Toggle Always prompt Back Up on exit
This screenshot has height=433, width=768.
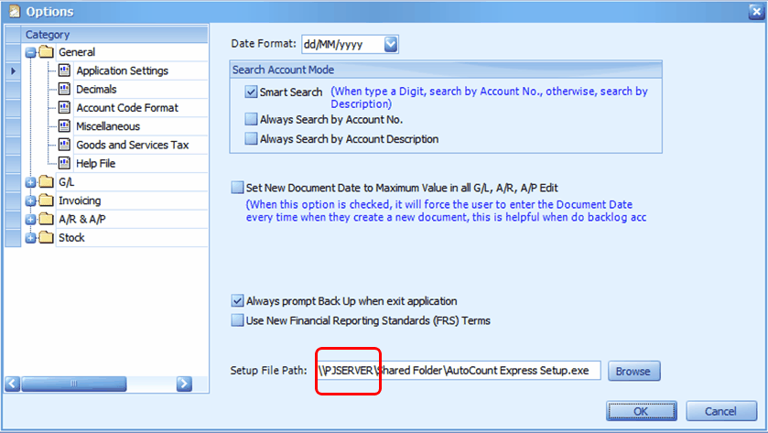click(x=238, y=301)
